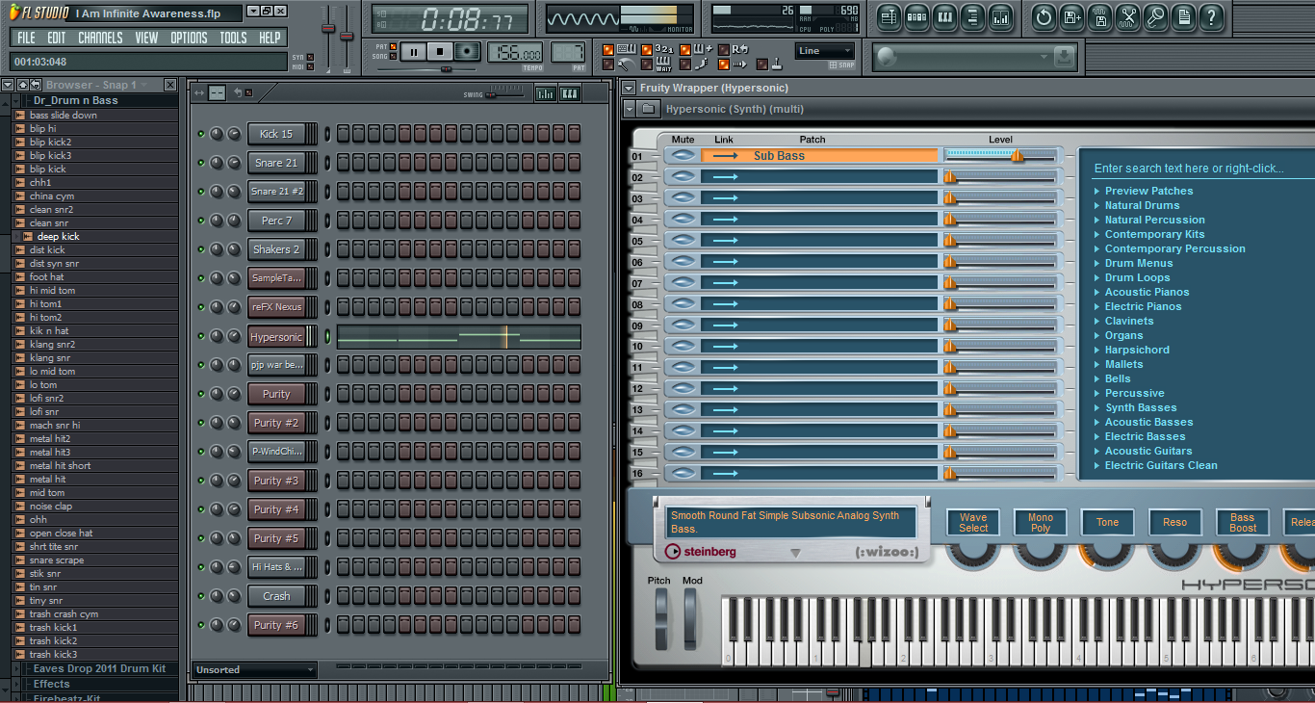The image size is (1315, 703).
Task: Open graph editor in step sequencer
Action: pyautogui.click(x=545, y=93)
